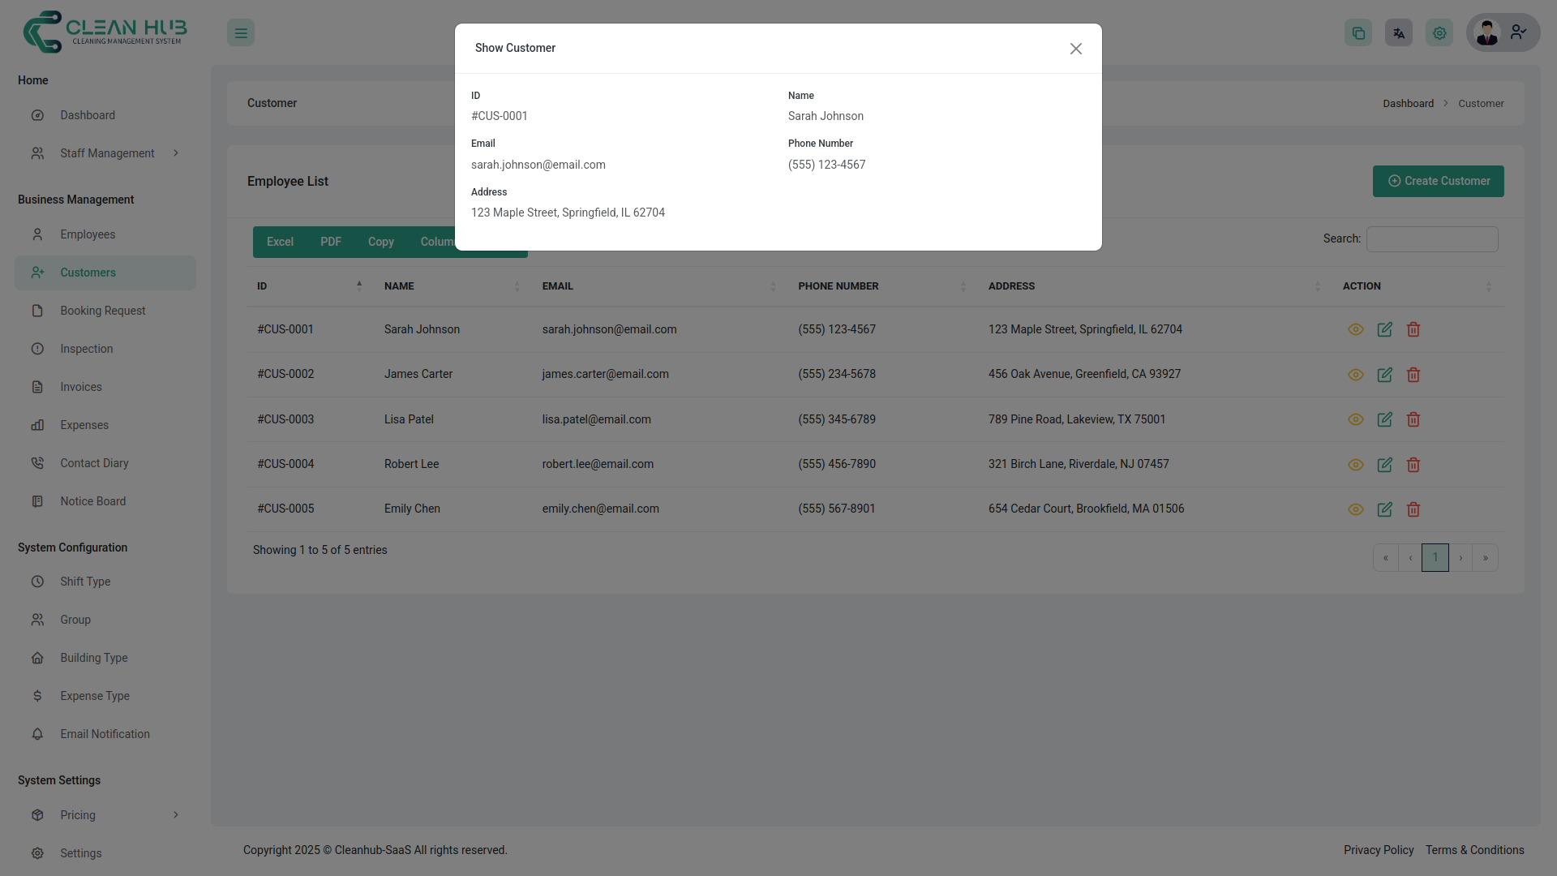The height and width of the screenshot is (876, 1557).
Task: Expand the Staff Management submenu
Action: [106, 153]
